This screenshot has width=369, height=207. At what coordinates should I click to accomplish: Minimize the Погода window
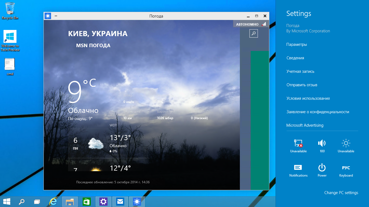click(248, 16)
